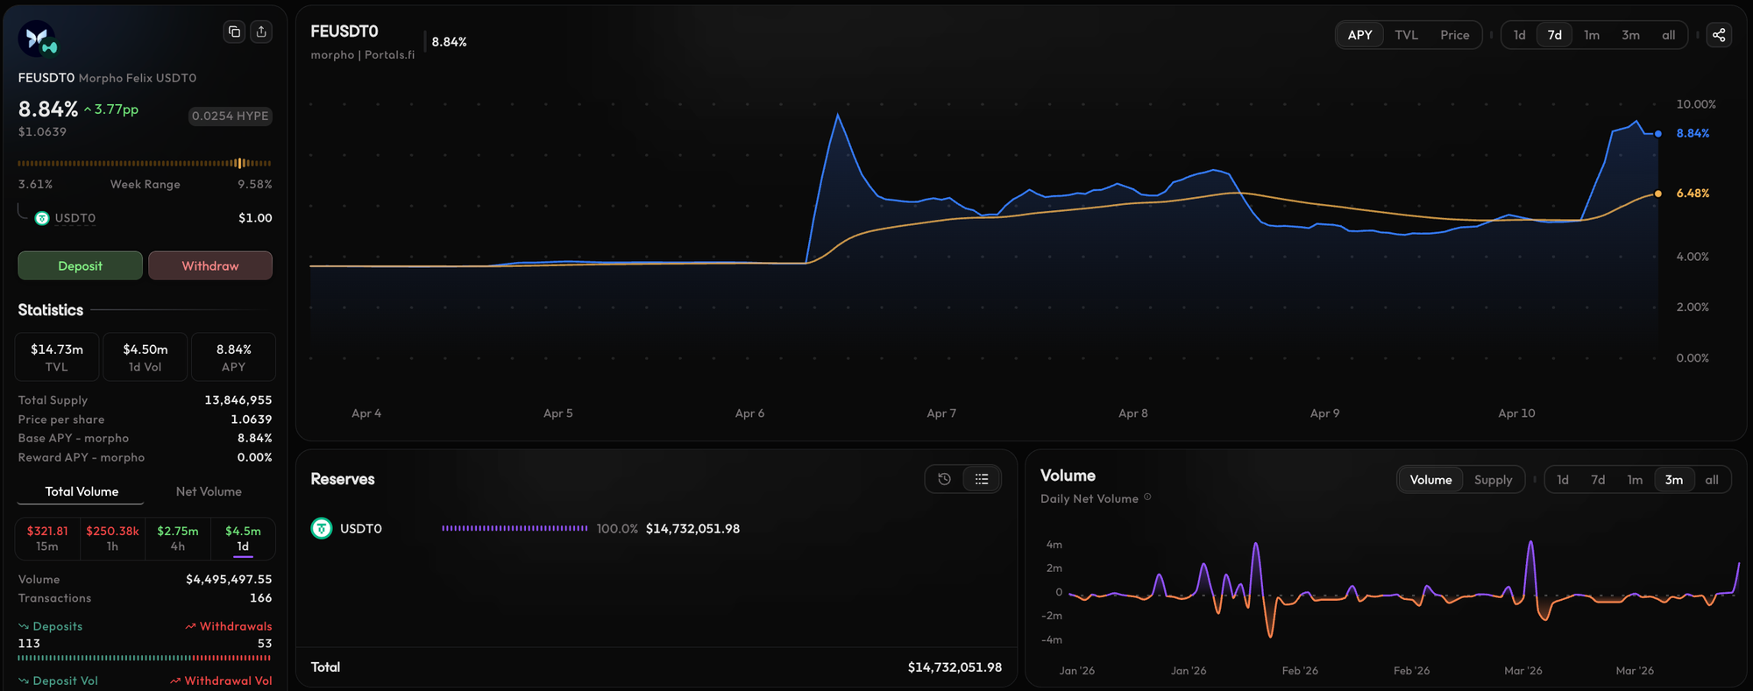Select the TVL chart mode
Screen dimensions: 1753x691
[x=1406, y=35]
